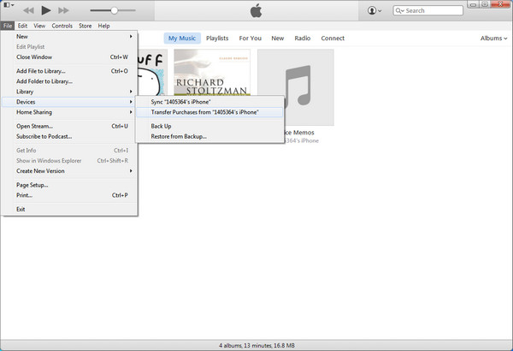Expand the New submenu

click(x=69, y=36)
